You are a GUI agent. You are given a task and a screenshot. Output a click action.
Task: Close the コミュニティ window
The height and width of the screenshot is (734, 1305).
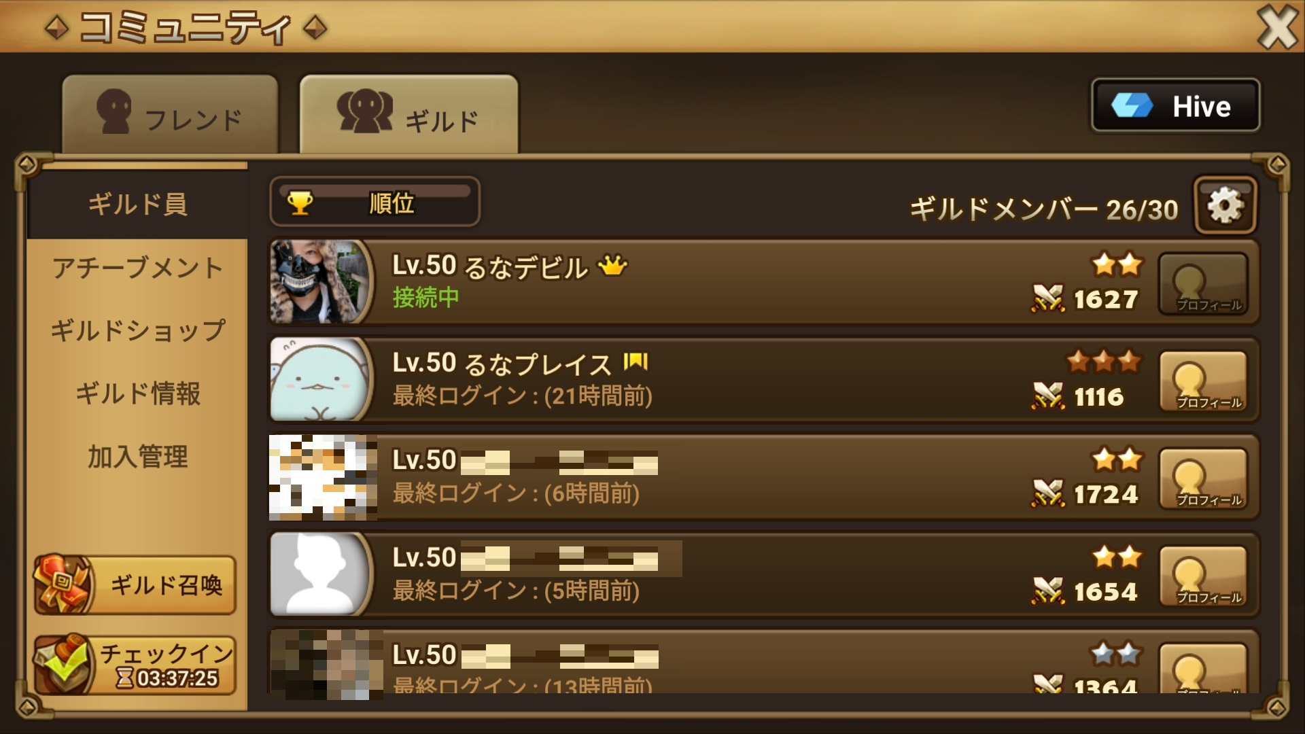(x=1277, y=27)
